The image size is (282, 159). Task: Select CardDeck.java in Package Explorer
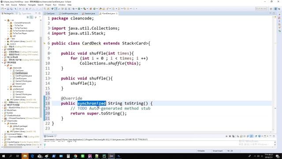(21, 73)
